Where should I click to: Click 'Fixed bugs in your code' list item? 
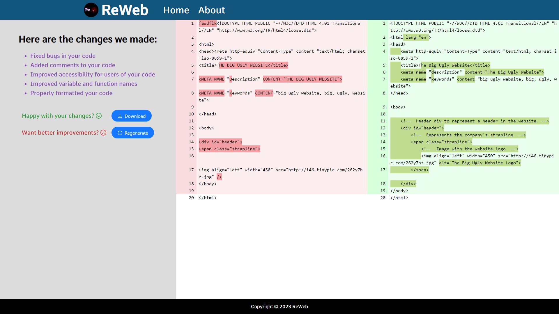(x=63, y=56)
